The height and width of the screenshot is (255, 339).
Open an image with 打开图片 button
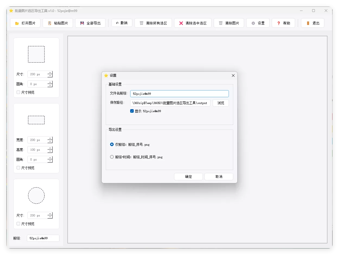(25, 23)
